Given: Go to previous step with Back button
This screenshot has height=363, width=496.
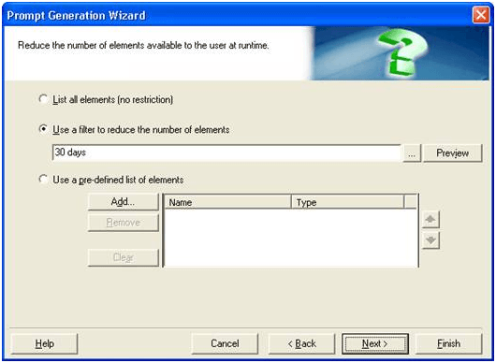Looking at the screenshot, I should 301,343.
